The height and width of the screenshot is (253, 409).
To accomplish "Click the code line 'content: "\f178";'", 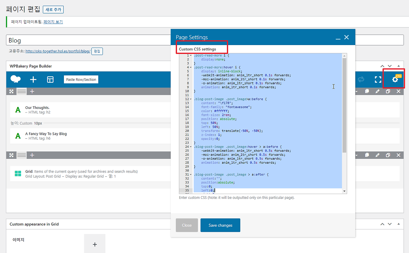I will [x=217, y=103].
